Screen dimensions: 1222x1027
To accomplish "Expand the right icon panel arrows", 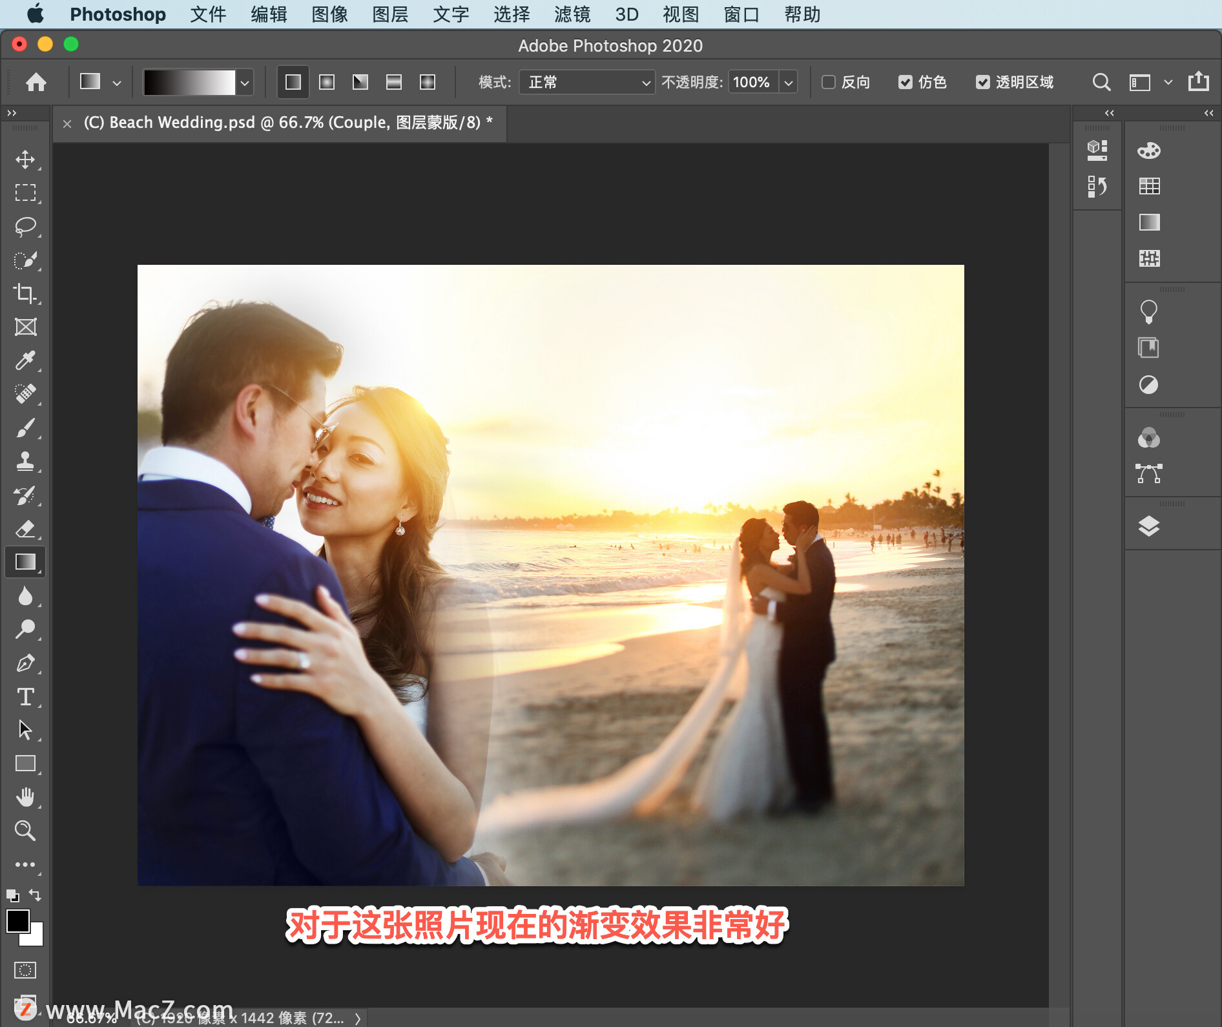I will click(1208, 113).
